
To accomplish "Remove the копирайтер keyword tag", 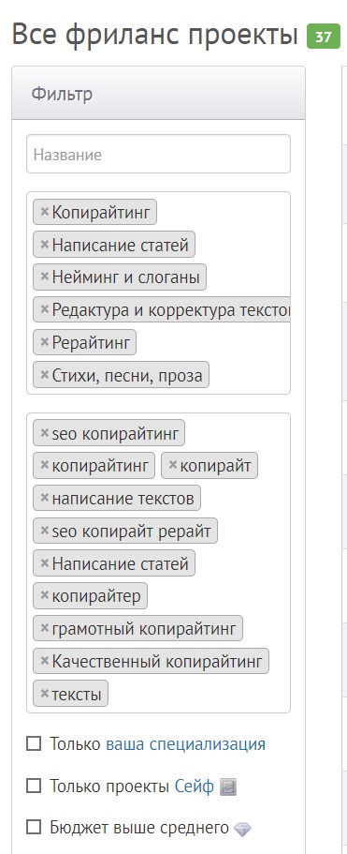I will coord(45,595).
